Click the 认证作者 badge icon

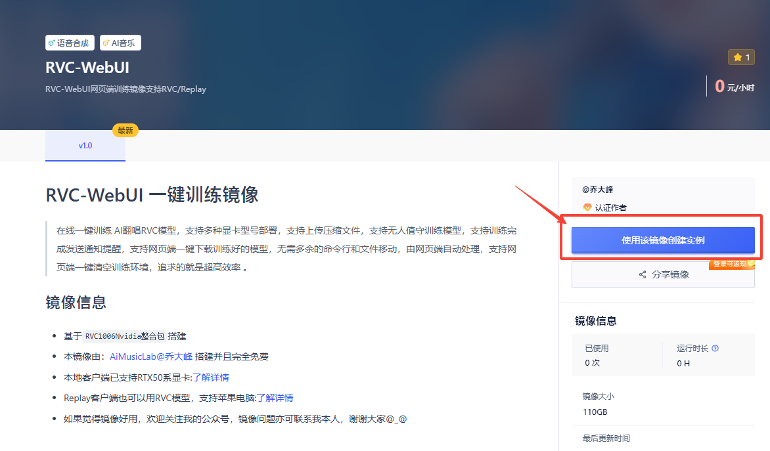(587, 207)
